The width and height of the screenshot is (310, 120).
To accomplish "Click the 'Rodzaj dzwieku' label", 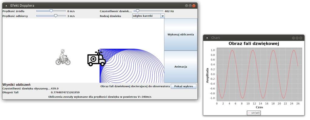I will [110, 16].
